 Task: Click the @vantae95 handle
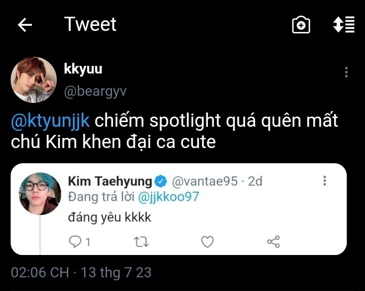coord(205,181)
